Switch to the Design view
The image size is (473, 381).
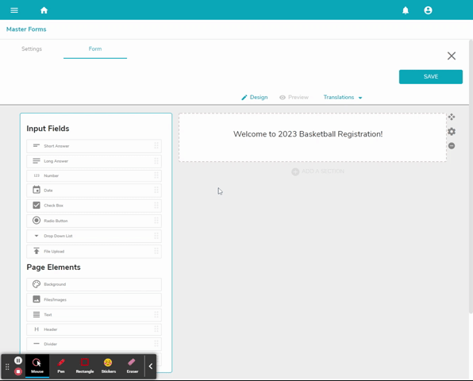(254, 97)
